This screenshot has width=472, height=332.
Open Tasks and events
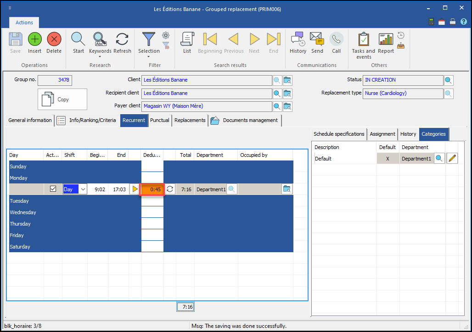(364, 39)
